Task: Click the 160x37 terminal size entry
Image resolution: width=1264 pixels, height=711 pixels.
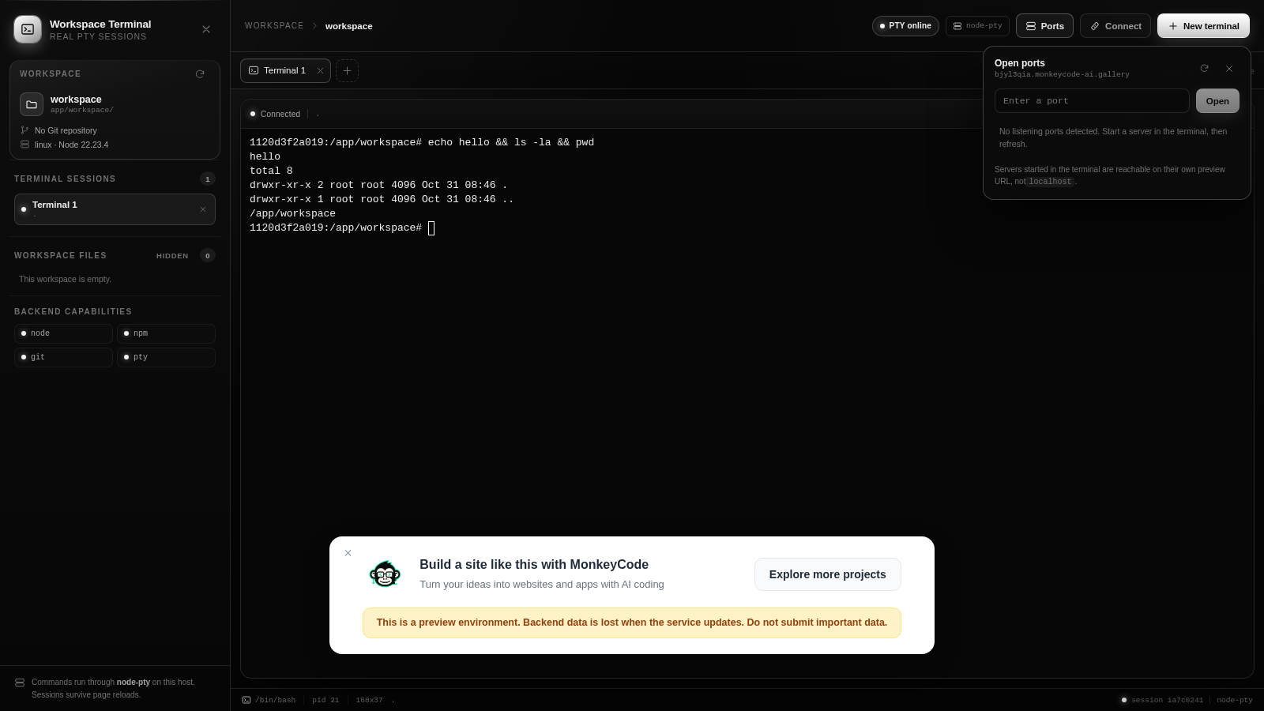Action: 369,700
